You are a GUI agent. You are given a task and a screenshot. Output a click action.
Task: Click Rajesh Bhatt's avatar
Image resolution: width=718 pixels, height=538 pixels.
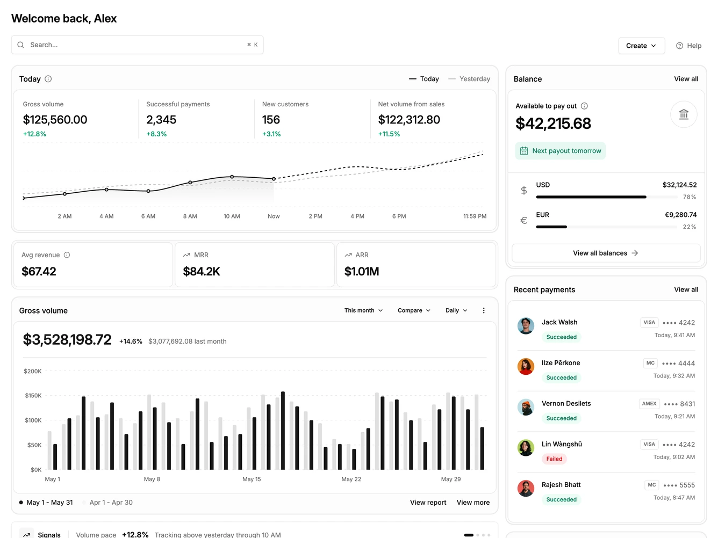click(x=526, y=488)
